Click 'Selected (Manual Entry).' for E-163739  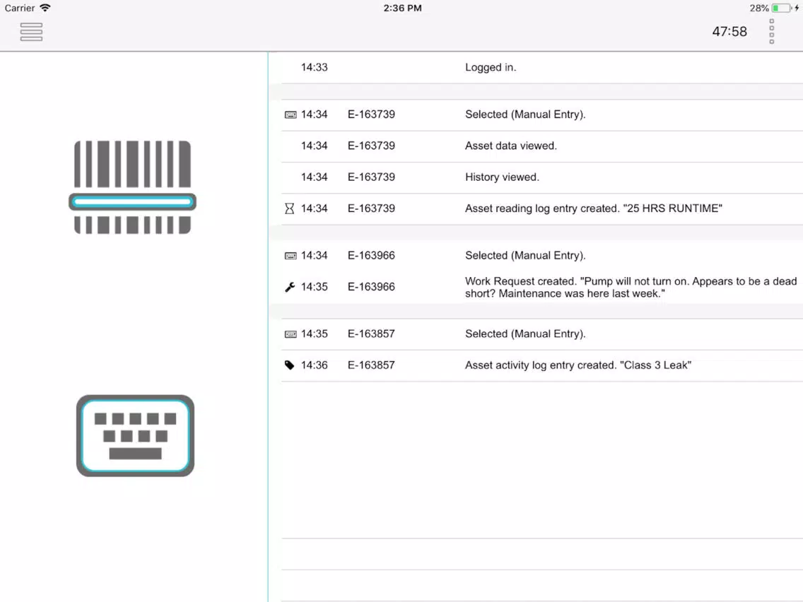point(525,114)
